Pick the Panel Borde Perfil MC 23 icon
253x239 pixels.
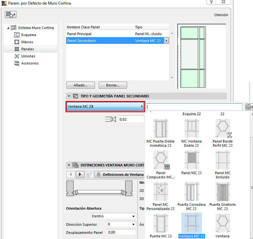pyautogui.click(x=223, y=128)
